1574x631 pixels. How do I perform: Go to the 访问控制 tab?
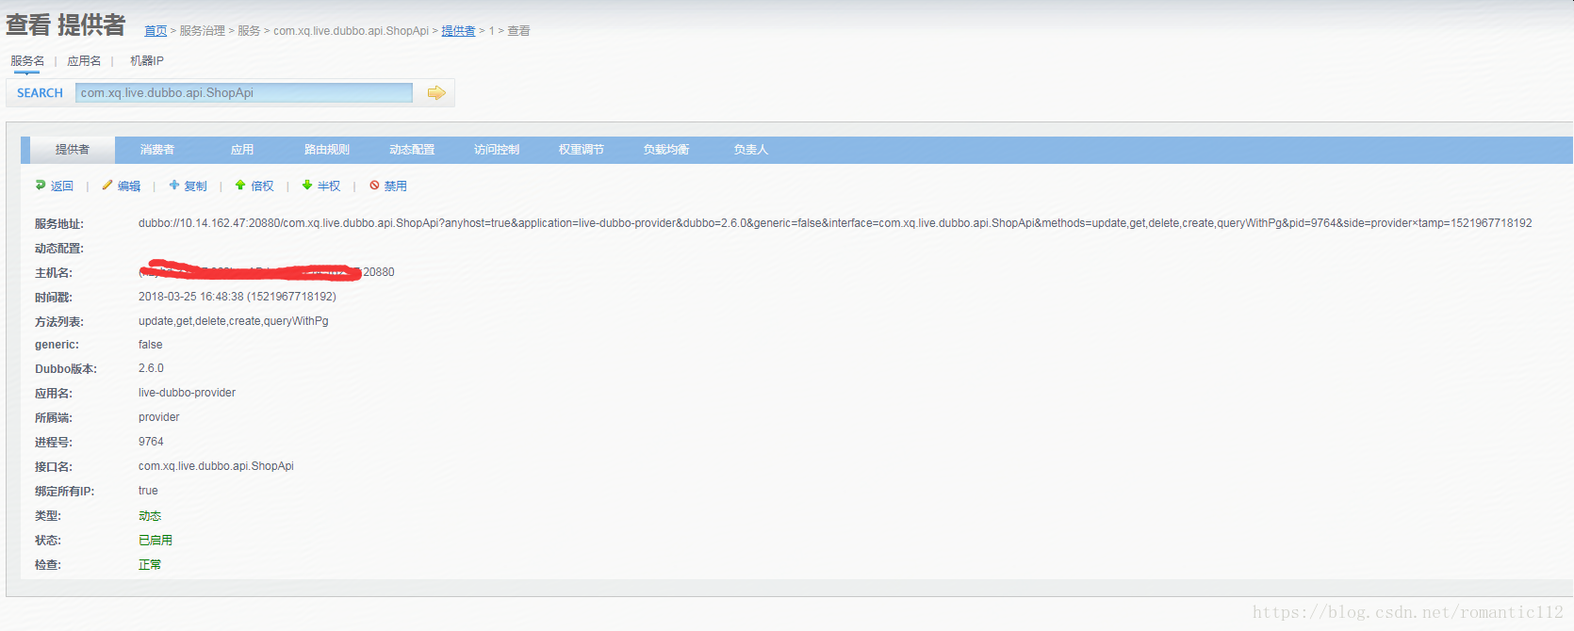[497, 150]
